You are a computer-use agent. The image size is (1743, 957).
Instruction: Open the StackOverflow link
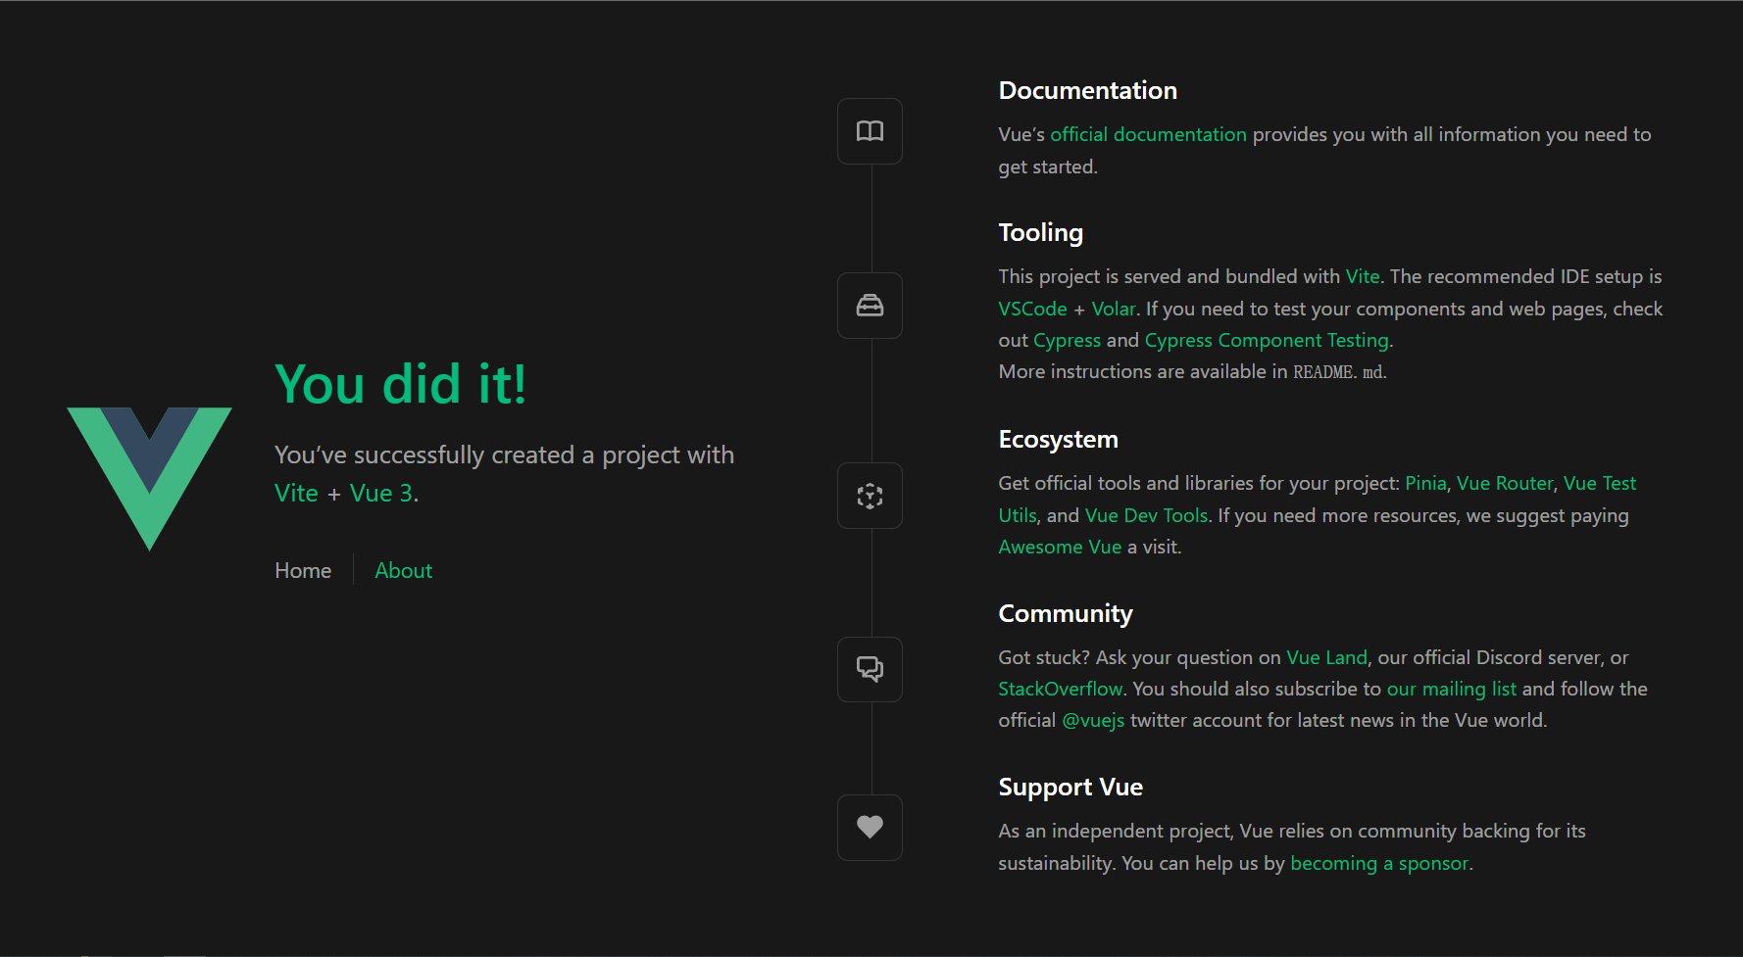tap(1061, 689)
